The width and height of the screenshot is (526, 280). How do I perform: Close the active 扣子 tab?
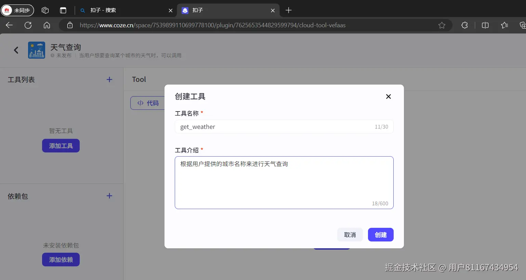(273, 11)
